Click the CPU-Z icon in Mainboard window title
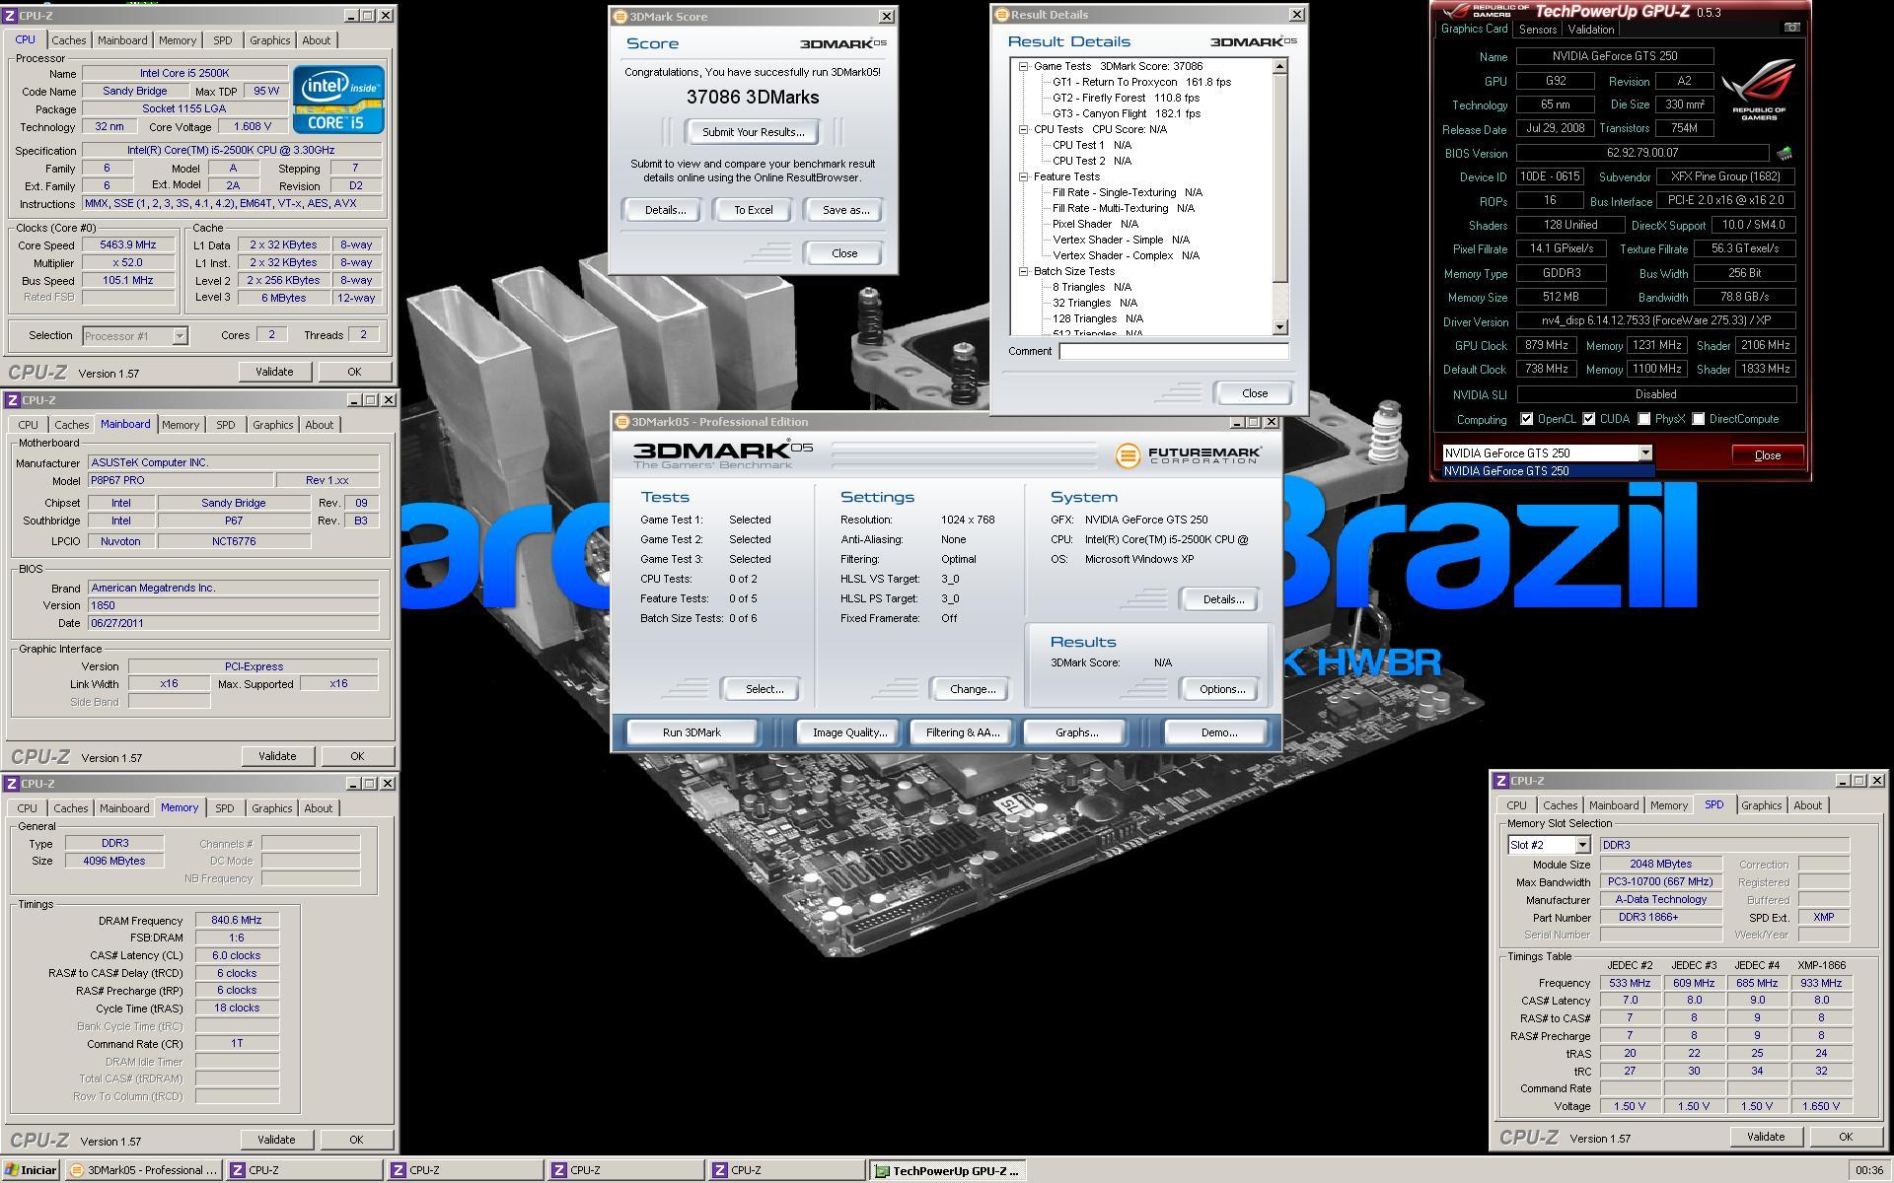The height and width of the screenshot is (1183, 1894). click(x=12, y=400)
